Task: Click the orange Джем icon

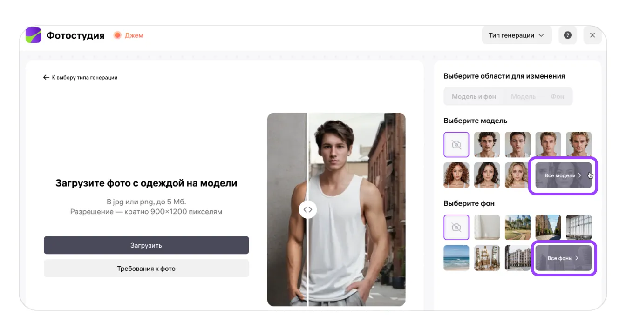Action: (117, 35)
